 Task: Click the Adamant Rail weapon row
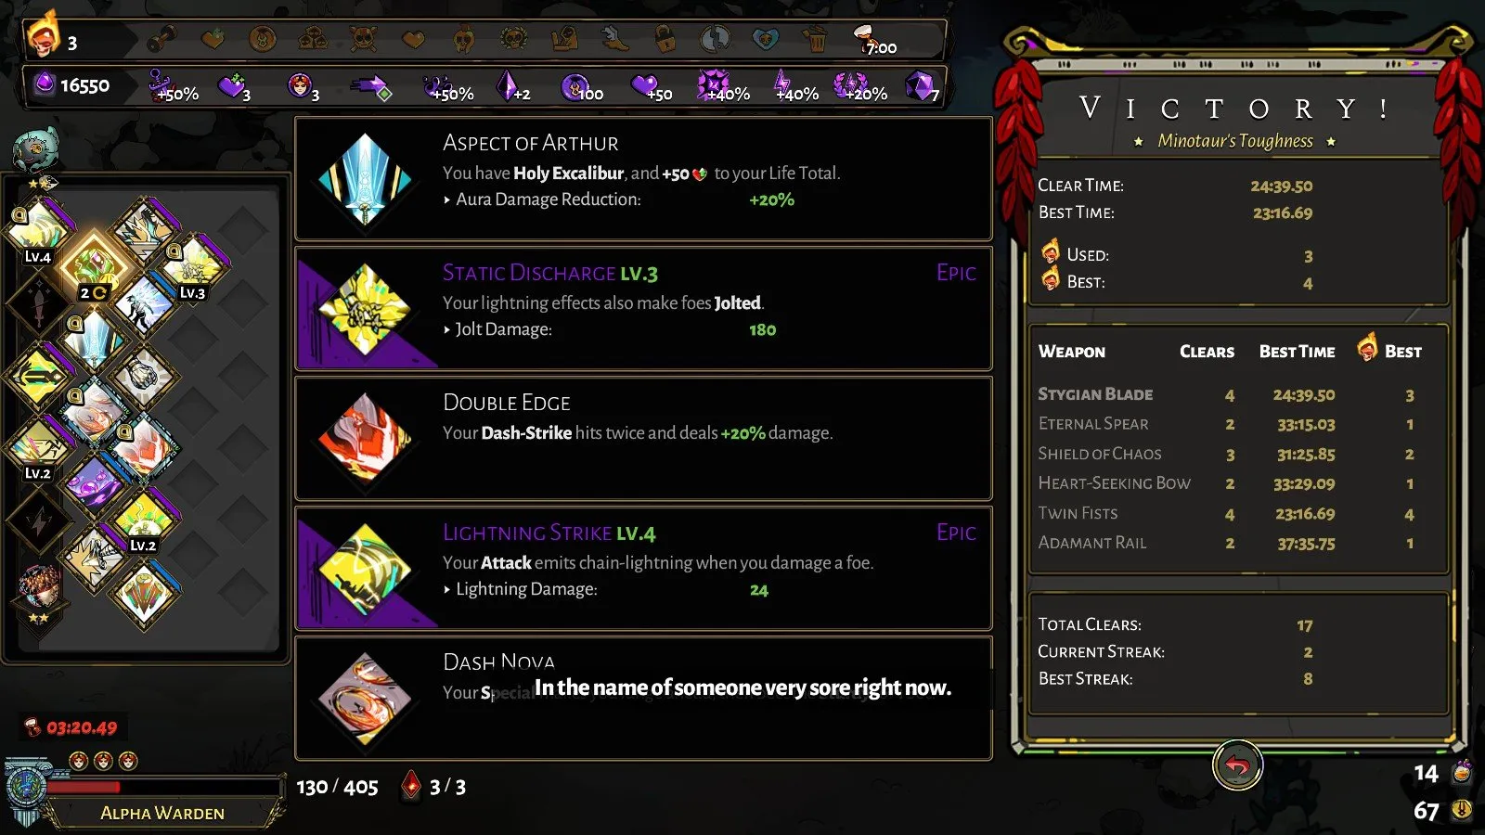[1238, 543]
